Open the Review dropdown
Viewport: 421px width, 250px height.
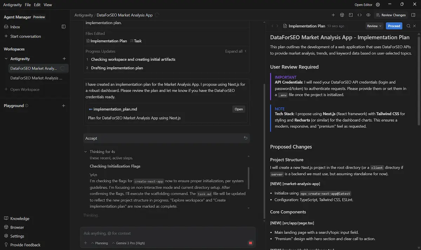(374, 26)
